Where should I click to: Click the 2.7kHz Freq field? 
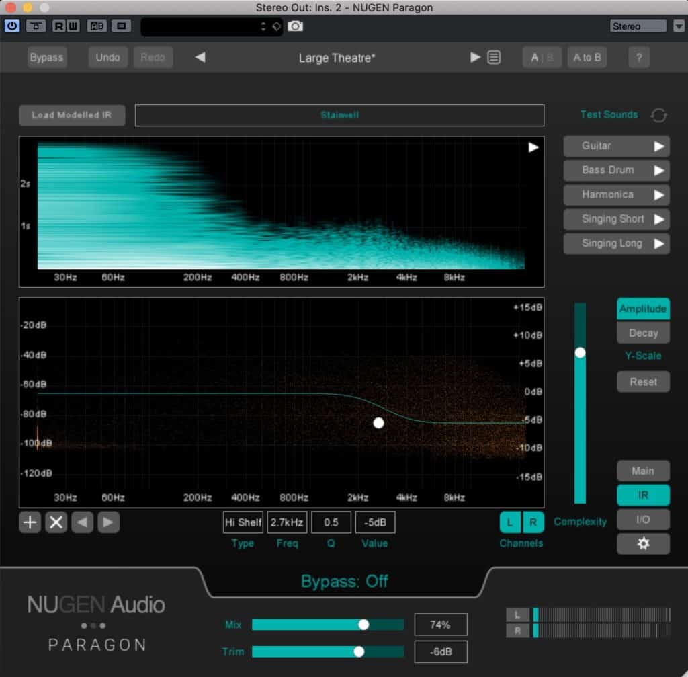[x=287, y=522]
